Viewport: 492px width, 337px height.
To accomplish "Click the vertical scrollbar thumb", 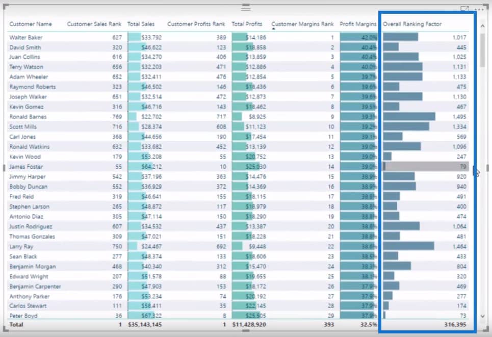I will pyautogui.click(x=483, y=49).
